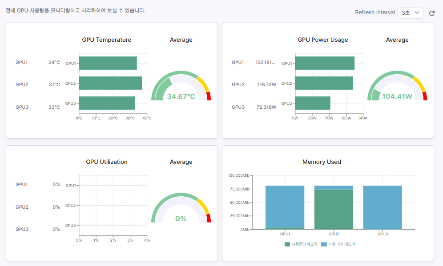443x266 pixels.
Task: Click the GPU1 temperature value 34°C
Action: (54, 62)
